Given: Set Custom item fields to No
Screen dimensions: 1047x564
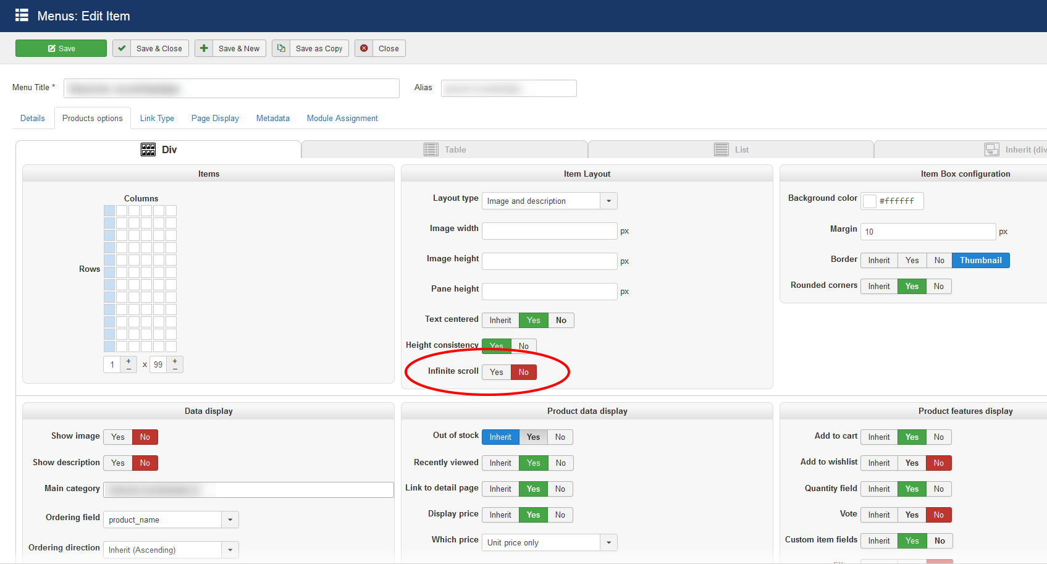Looking at the screenshot, I should pyautogui.click(x=940, y=541).
